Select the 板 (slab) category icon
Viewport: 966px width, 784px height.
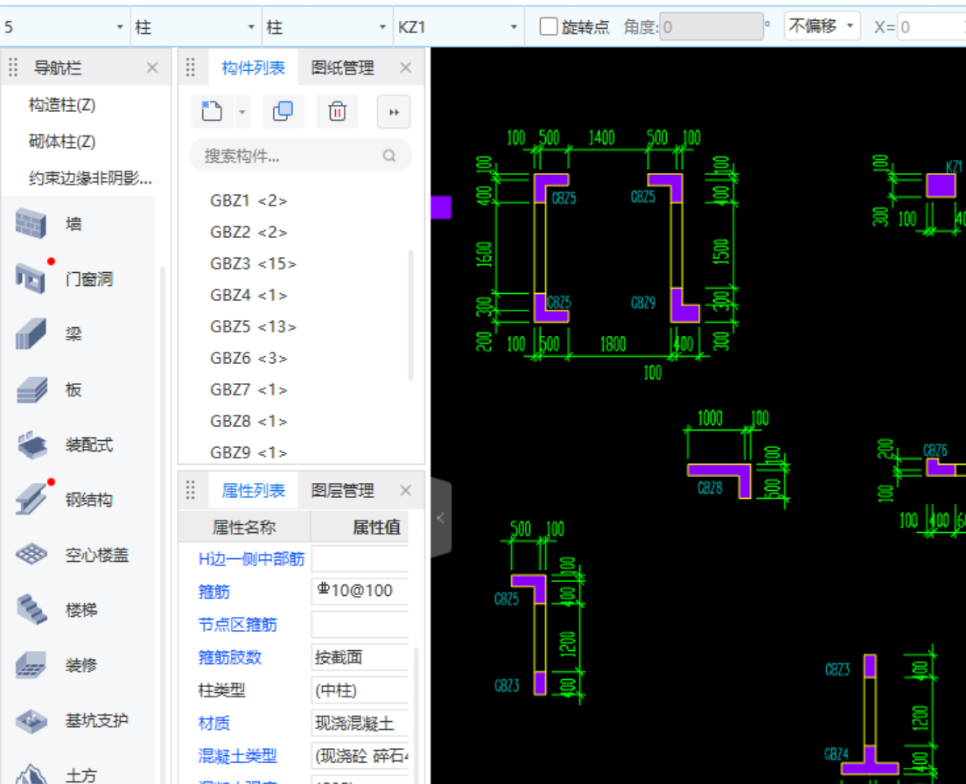click(x=31, y=389)
